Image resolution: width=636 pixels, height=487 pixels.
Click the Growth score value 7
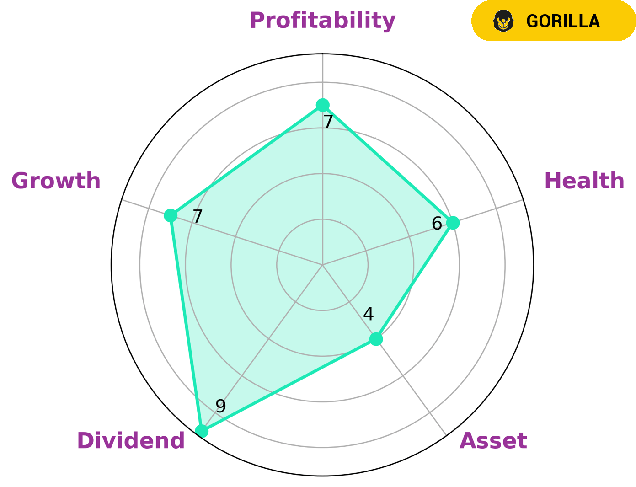[x=197, y=216]
